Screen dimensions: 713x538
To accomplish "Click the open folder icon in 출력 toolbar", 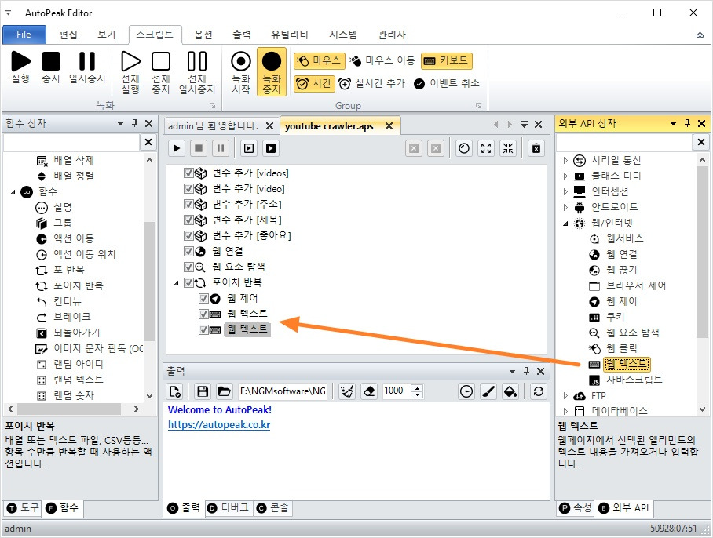I will [224, 391].
